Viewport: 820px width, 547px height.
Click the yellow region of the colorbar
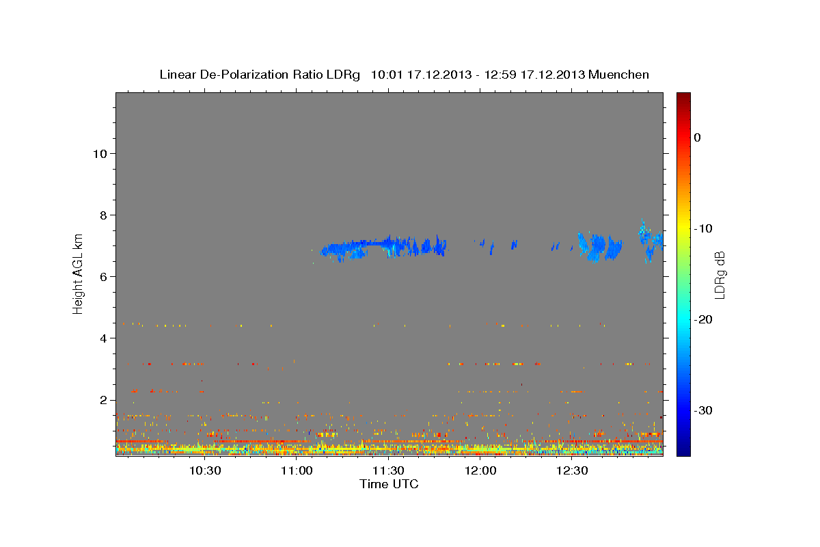pyautogui.click(x=683, y=228)
